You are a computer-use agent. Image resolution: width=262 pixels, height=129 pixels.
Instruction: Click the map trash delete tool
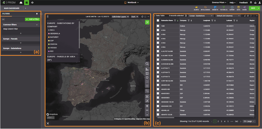(147, 86)
